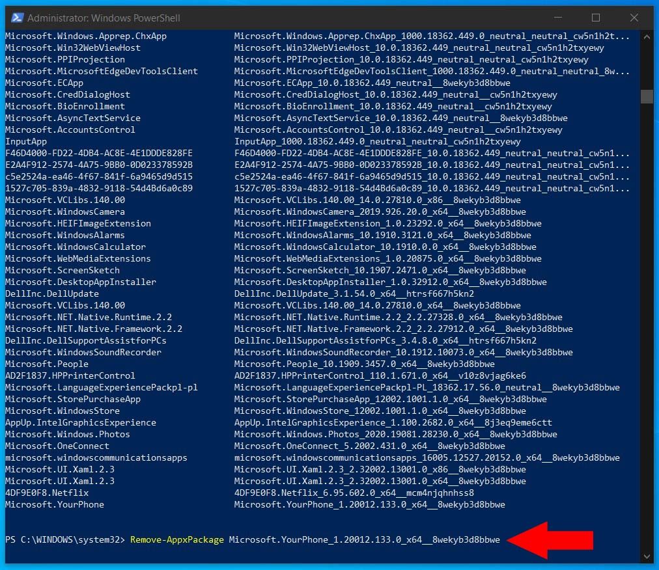The width and height of the screenshot is (659, 570).
Task: Minimize the PowerShell window
Action: tap(557, 18)
